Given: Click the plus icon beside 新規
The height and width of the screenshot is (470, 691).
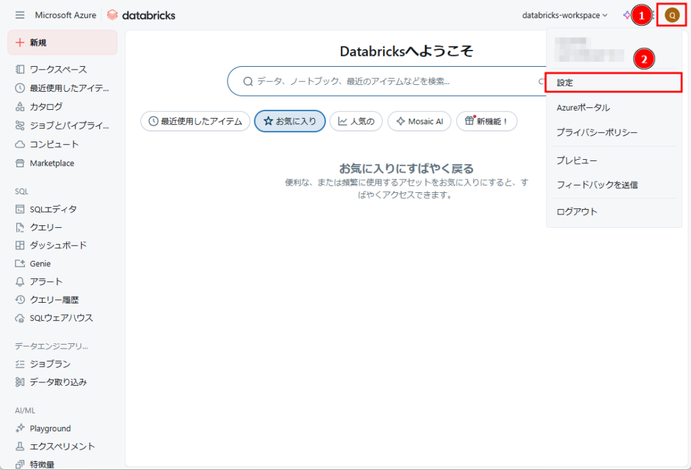Looking at the screenshot, I should [20, 42].
